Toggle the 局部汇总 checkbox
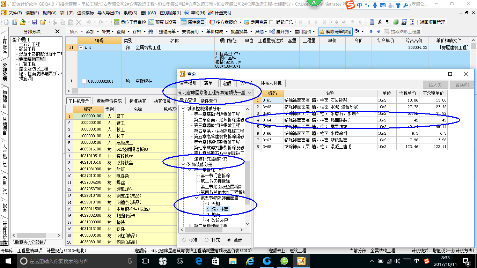This screenshot has width=477, height=268. [x=271, y=22]
